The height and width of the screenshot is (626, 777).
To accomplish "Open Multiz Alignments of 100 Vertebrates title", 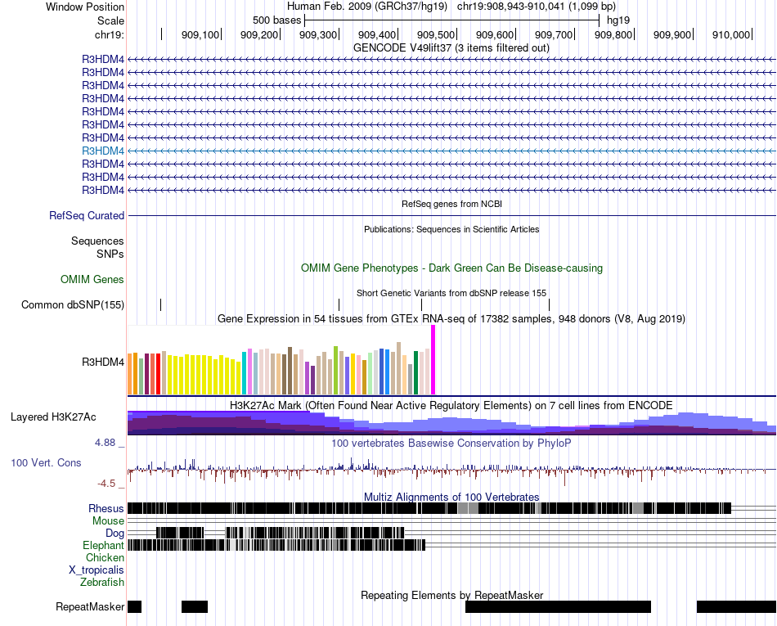I will 451,498.
